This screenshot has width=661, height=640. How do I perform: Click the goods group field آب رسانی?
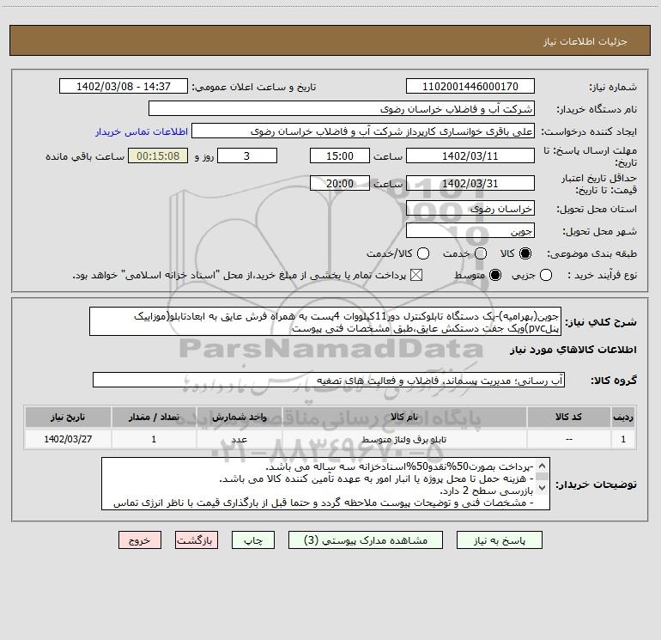329,380
